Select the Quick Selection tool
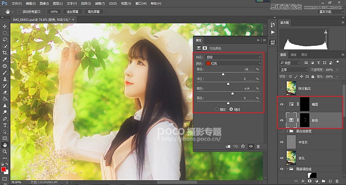The image size is (346, 185). coord(5,46)
